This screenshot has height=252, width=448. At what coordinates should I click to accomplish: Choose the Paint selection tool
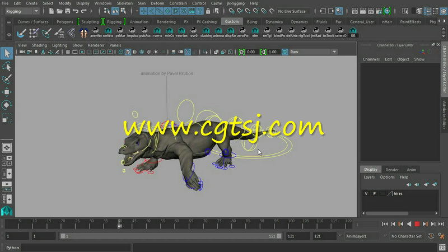tap(7, 79)
